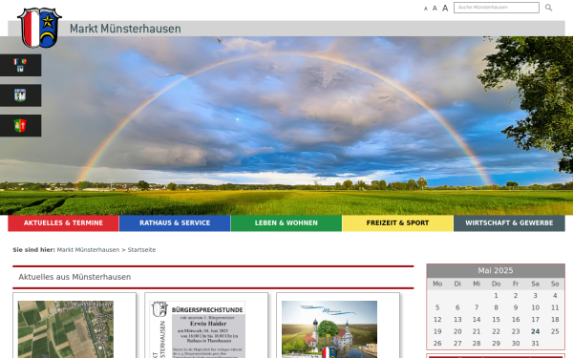Select the smallest font size A
The image size is (573, 358).
point(425,9)
